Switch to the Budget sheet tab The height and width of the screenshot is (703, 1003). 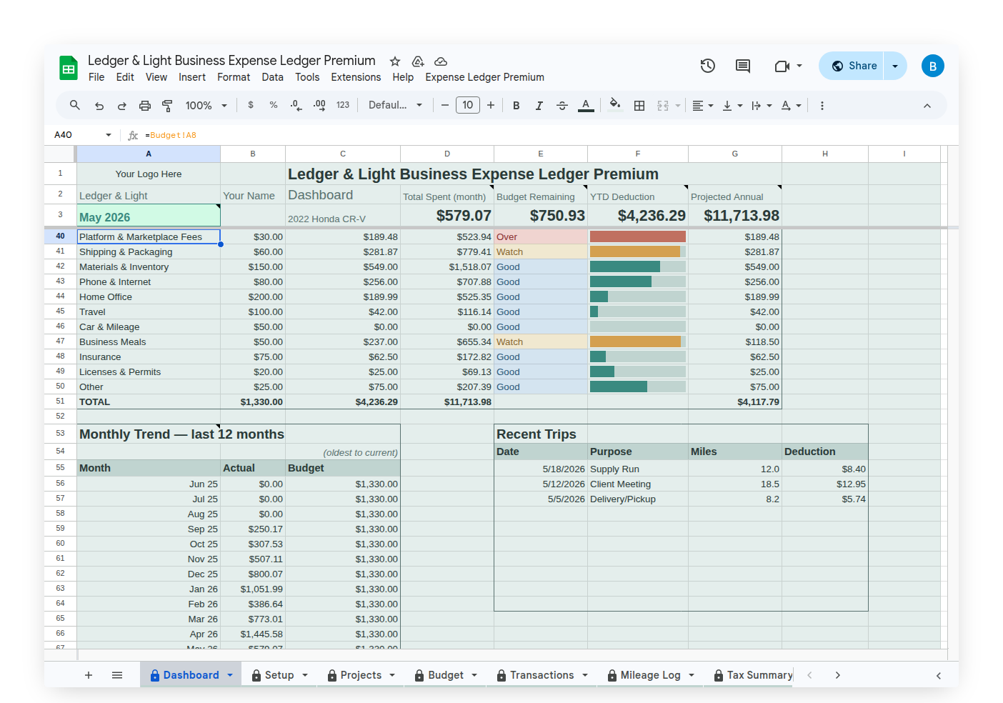point(446,675)
